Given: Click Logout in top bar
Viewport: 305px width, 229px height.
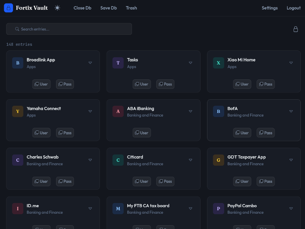Looking at the screenshot, I should [x=294, y=8].
